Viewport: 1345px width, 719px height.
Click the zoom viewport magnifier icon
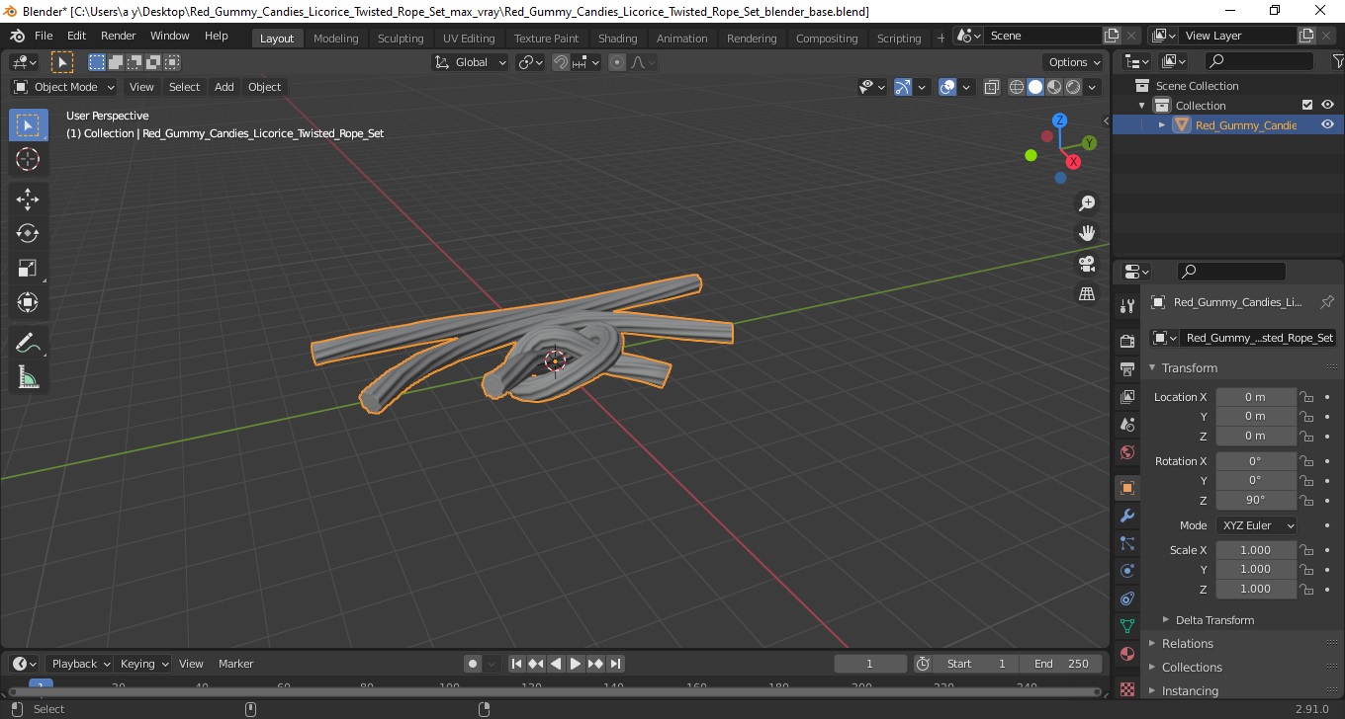pyautogui.click(x=1087, y=203)
